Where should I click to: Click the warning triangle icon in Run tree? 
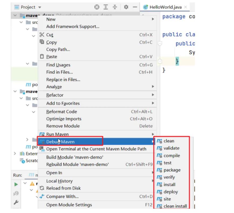32,184
